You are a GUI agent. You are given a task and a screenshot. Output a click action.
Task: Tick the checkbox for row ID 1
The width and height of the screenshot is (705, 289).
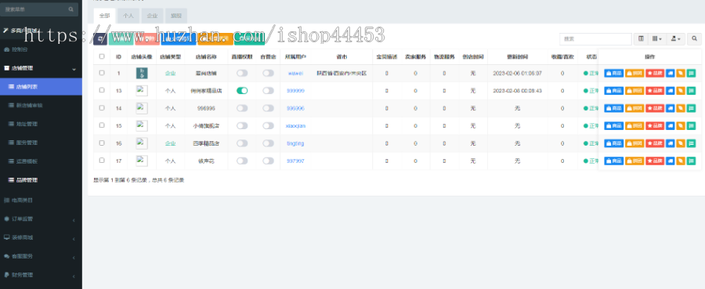tap(102, 73)
